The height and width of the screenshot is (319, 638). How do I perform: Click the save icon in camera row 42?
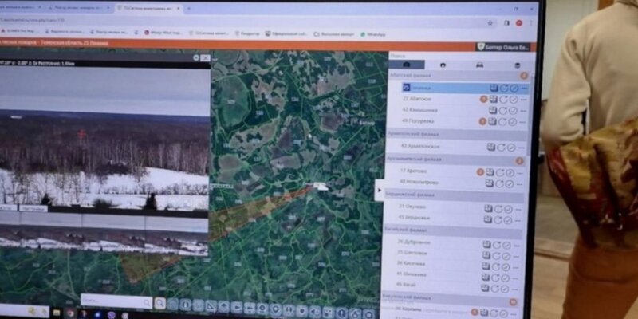coord(493,110)
